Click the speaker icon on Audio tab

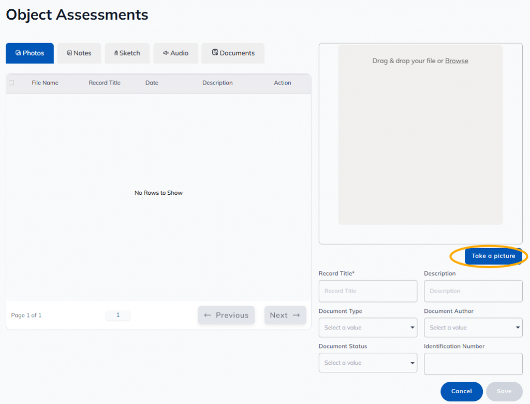[166, 53]
